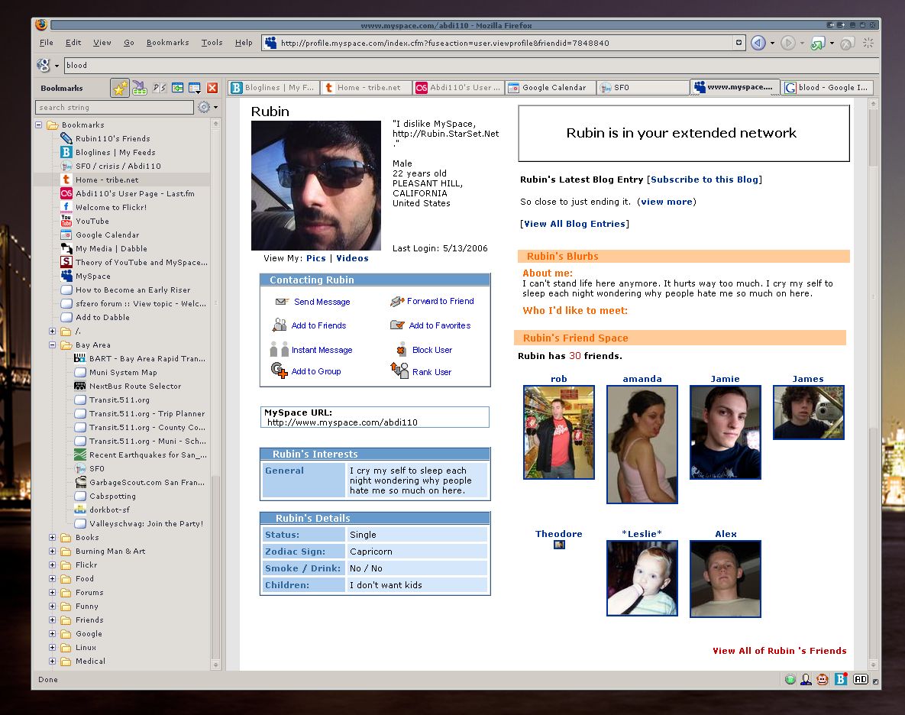Click the star bookmarks icon in sidebar toolbar
The height and width of the screenshot is (715, 905).
120,89
